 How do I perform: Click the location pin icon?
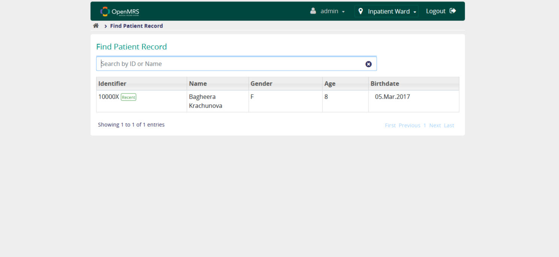(361, 11)
